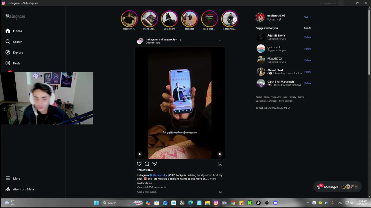Open Ahmad Shadi profile picture
This screenshot has height=208, width=371.
click(261, 72)
